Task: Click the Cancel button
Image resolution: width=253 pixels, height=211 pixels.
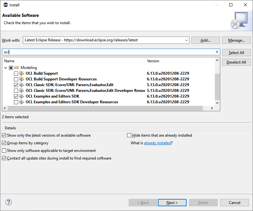Action: [235, 203]
